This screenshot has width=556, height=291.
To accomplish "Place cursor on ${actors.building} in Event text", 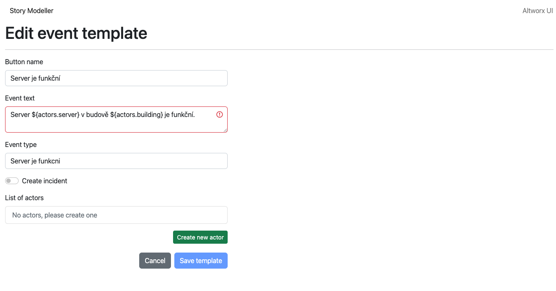I will (137, 114).
